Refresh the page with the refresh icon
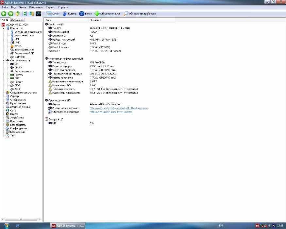This screenshot has width=286, height=229. pyautogui.click(x=25, y=14)
